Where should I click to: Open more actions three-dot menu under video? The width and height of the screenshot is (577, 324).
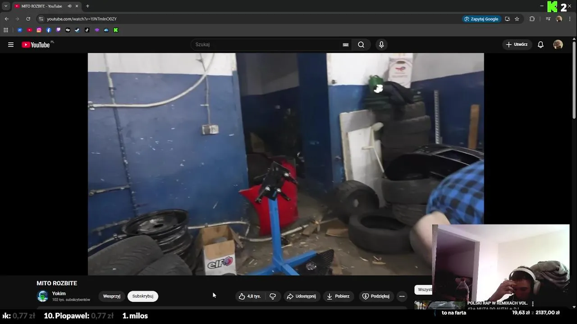[402, 296]
